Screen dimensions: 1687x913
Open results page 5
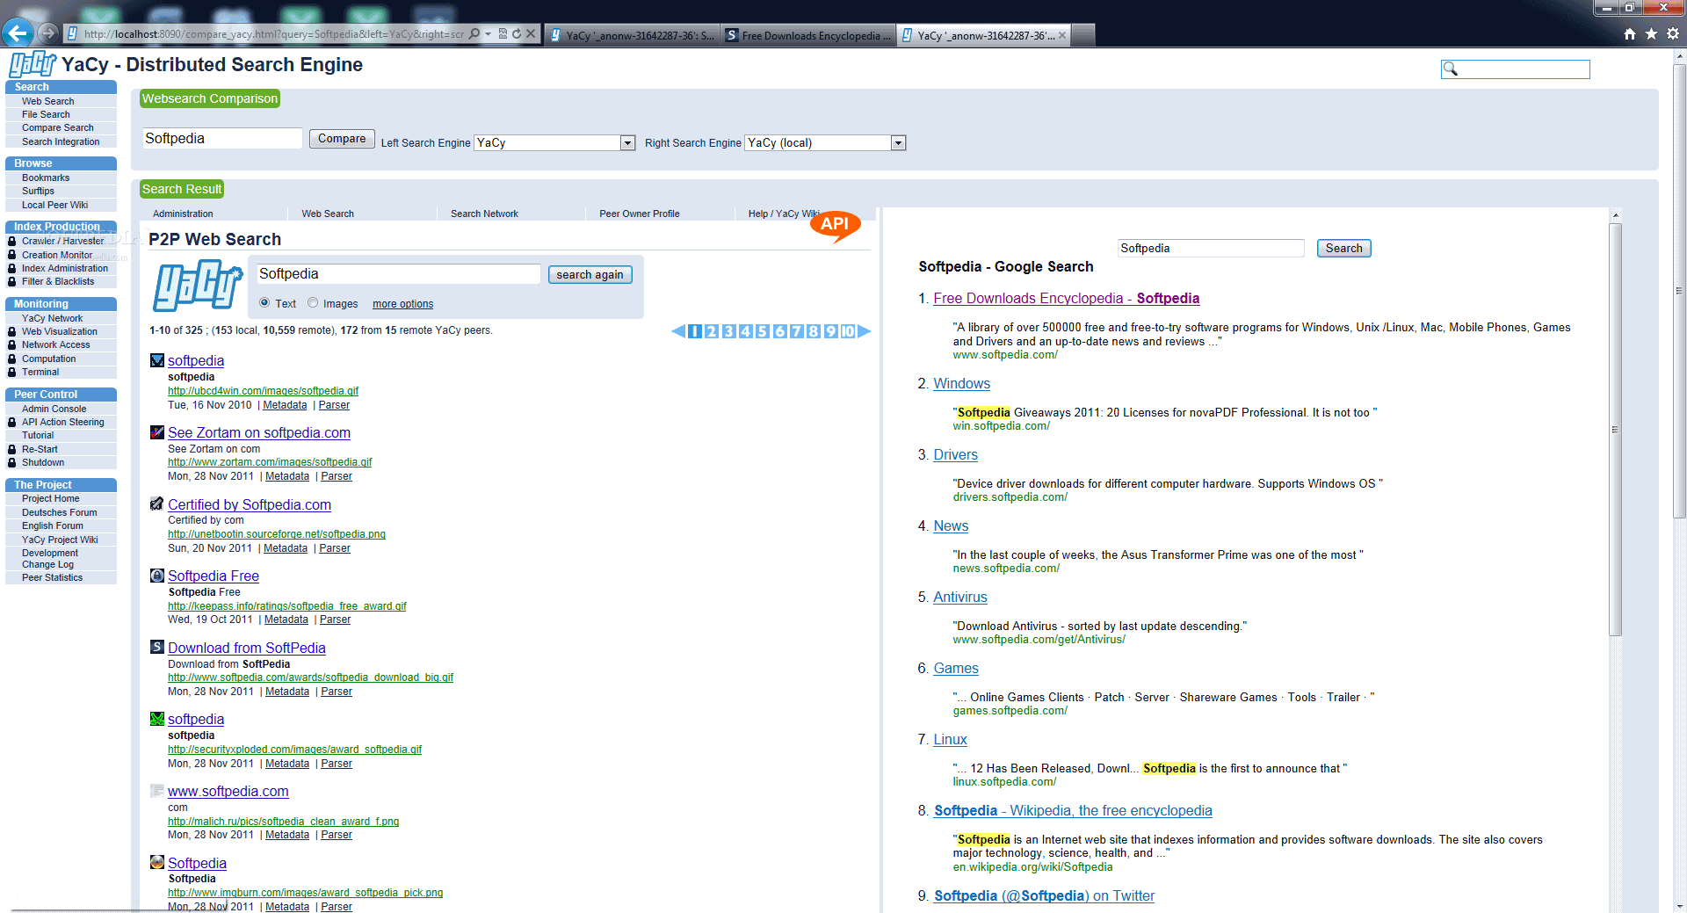click(x=763, y=331)
